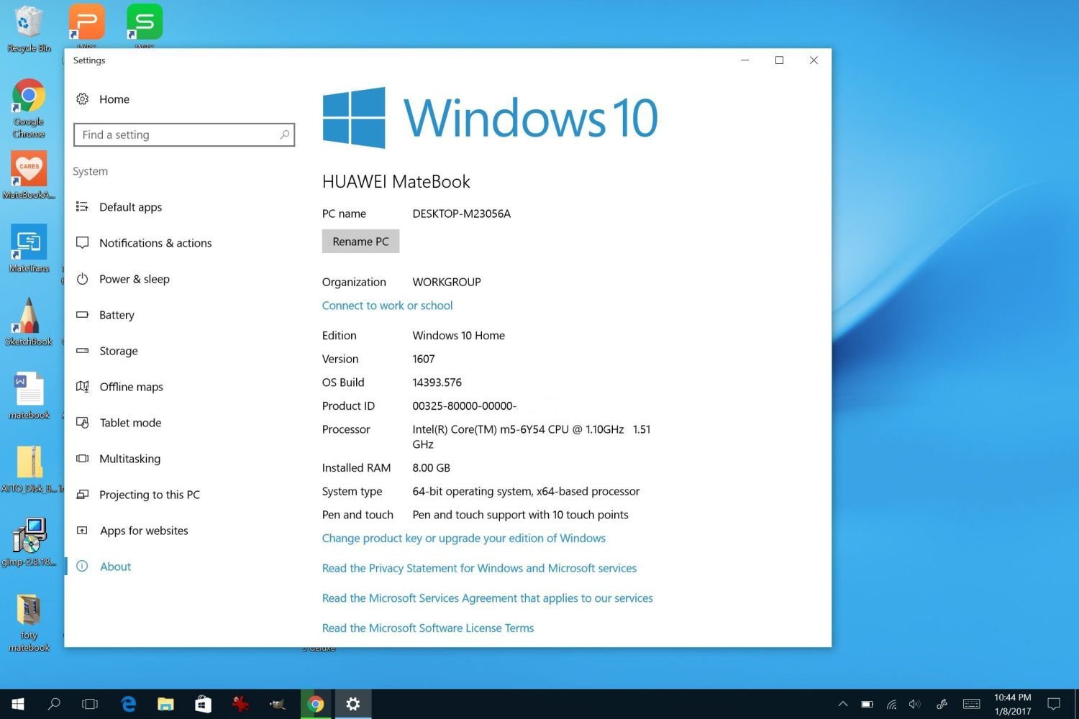Maximize the Settings window

(779, 60)
